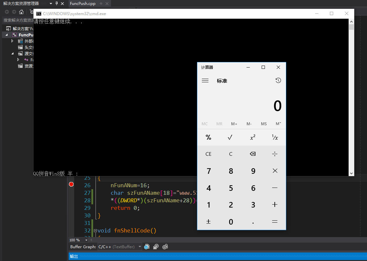Click the M+ memory add button
The image size is (367, 261).
pos(234,124)
